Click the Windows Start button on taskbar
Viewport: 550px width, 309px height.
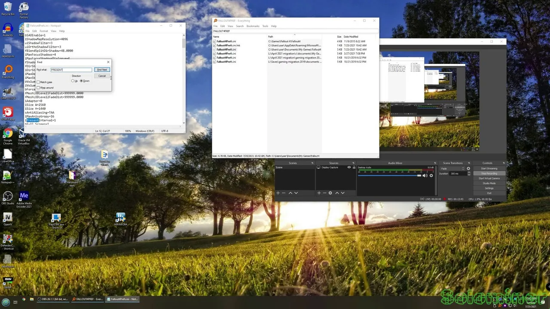coord(6,302)
